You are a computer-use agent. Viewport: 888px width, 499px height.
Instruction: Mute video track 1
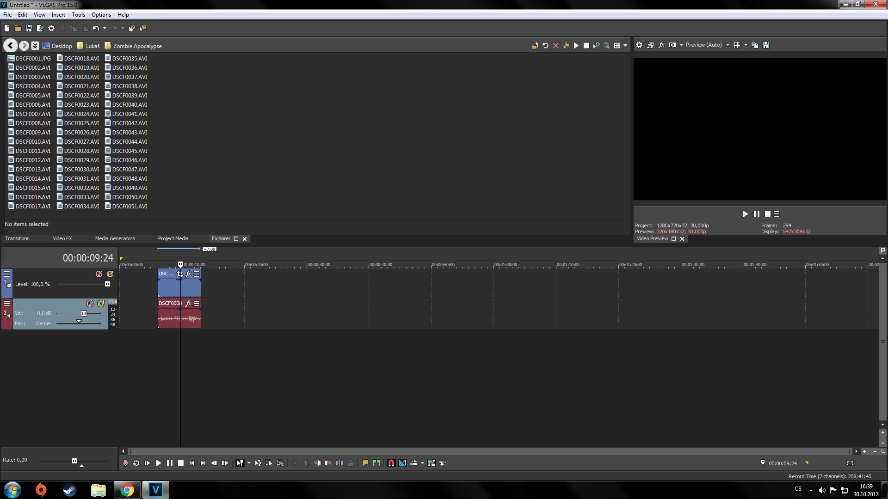click(x=99, y=274)
